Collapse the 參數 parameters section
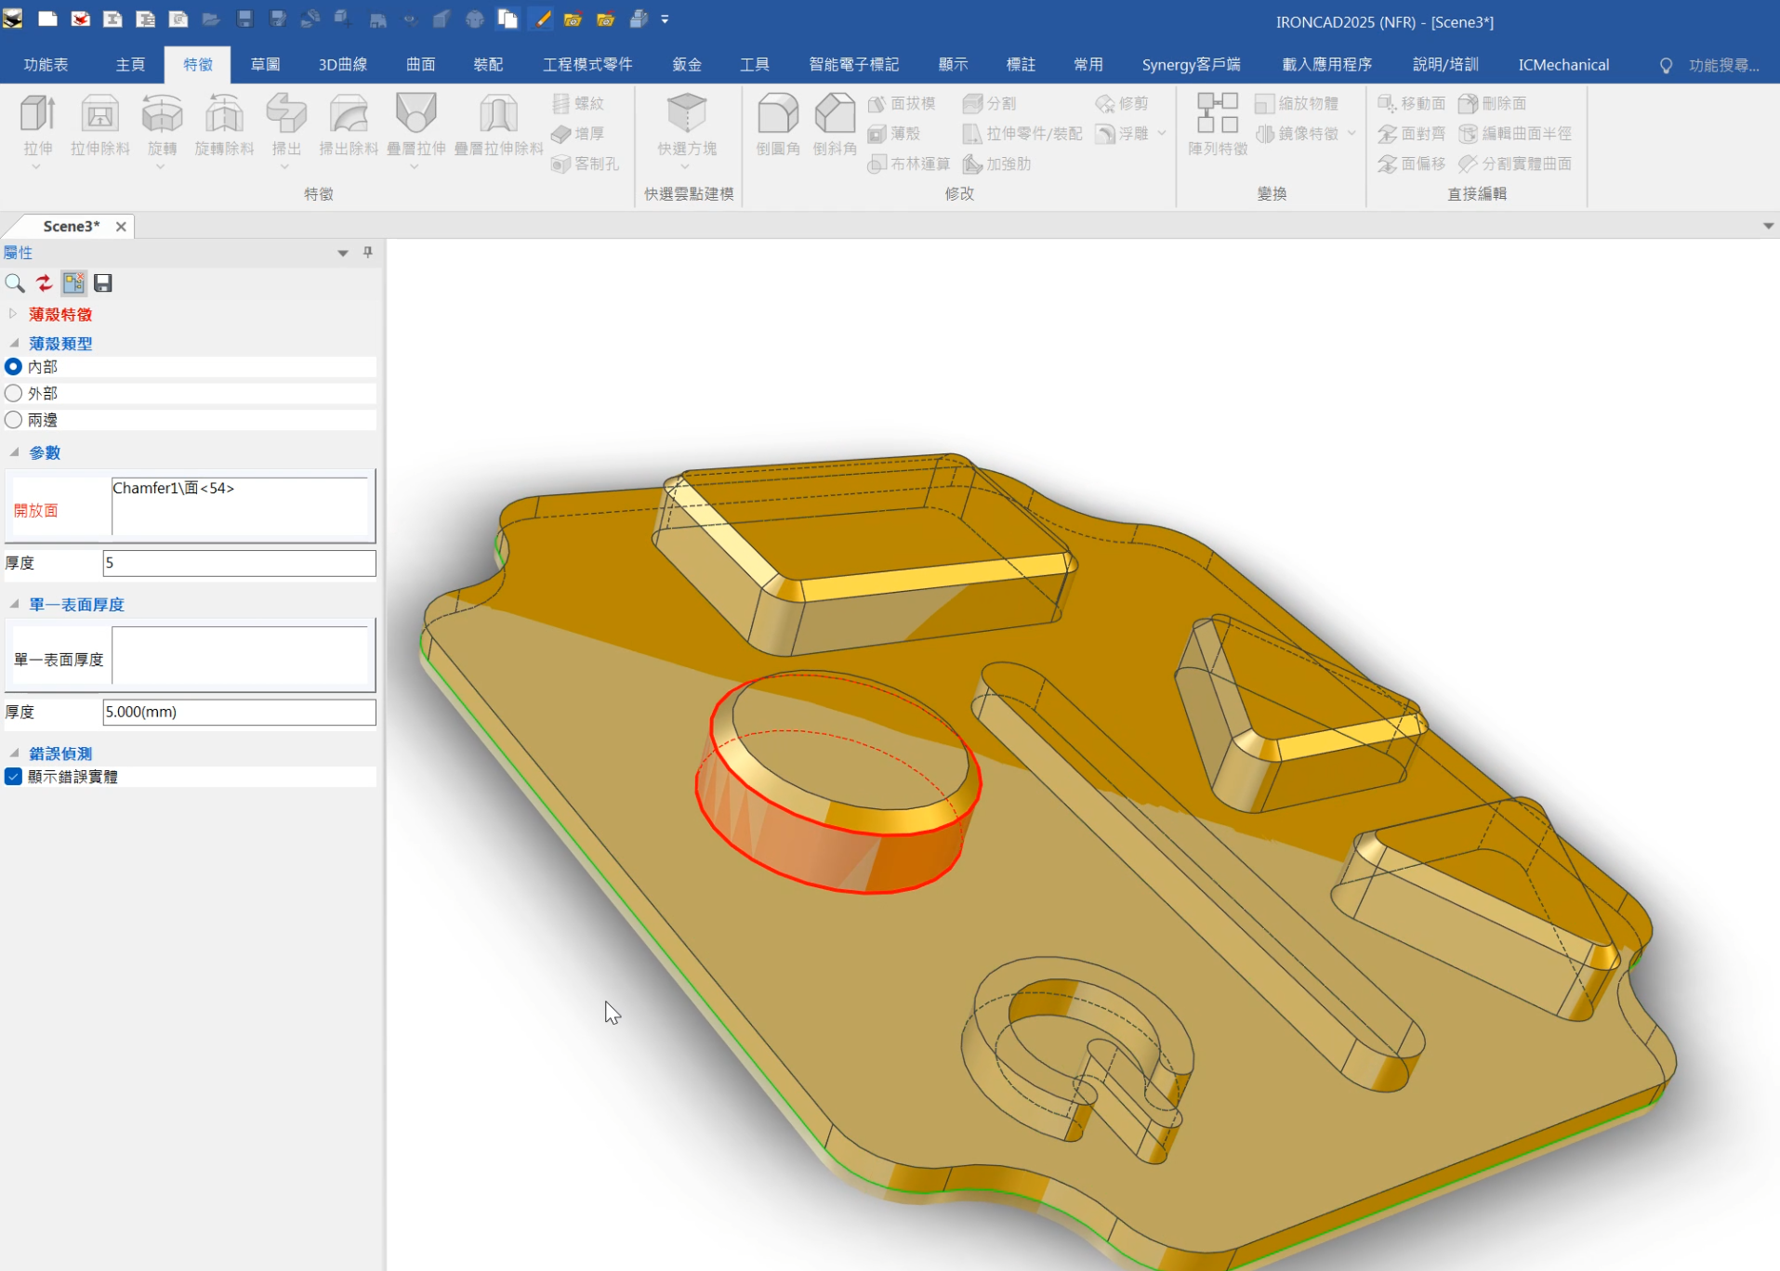Viewport: 1780px width, 1271px height. pyautogui.click(x=13, y=452)
